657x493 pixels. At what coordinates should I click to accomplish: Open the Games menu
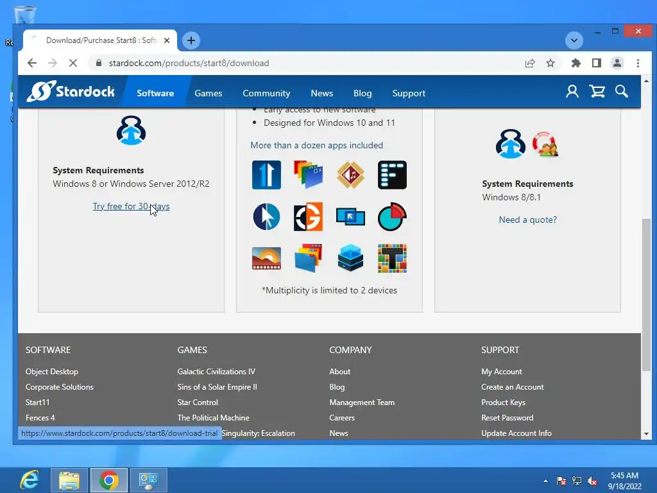click(209, 93)
